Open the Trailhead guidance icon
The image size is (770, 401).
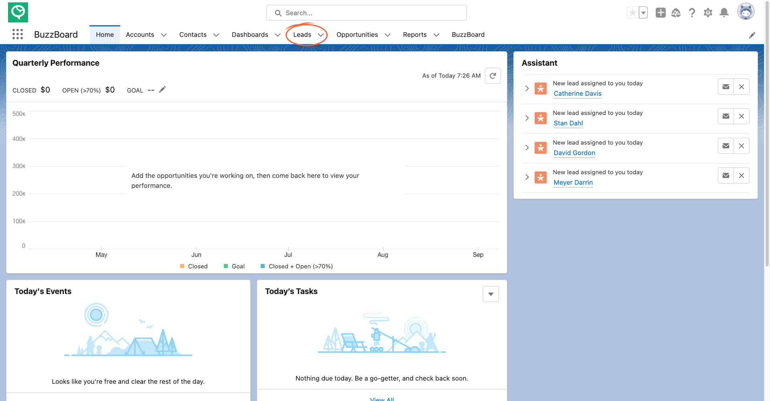click(x=676, y=13)
